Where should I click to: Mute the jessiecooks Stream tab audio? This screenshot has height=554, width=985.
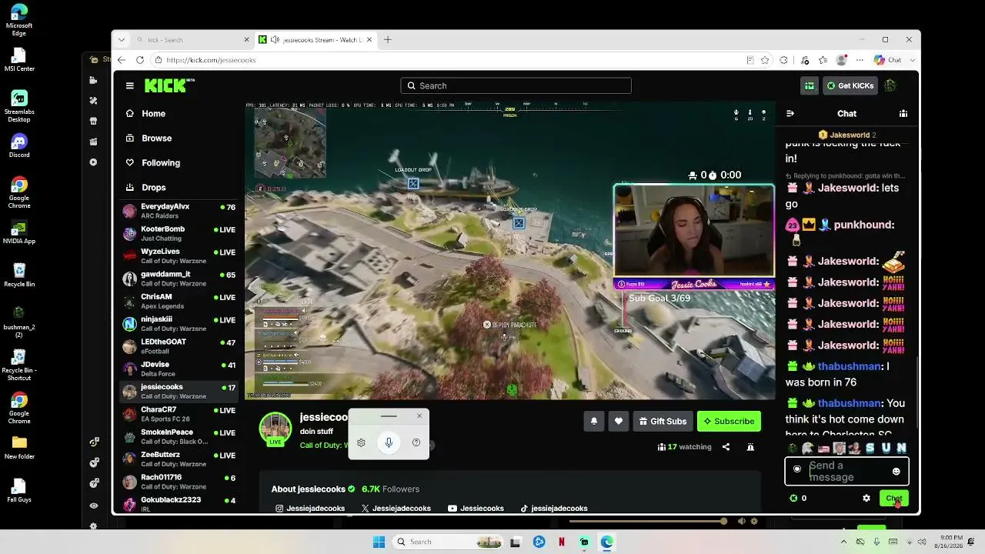coord(275,40)
